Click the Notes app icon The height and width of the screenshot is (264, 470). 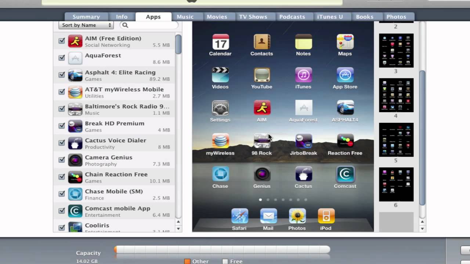[303, 42]
